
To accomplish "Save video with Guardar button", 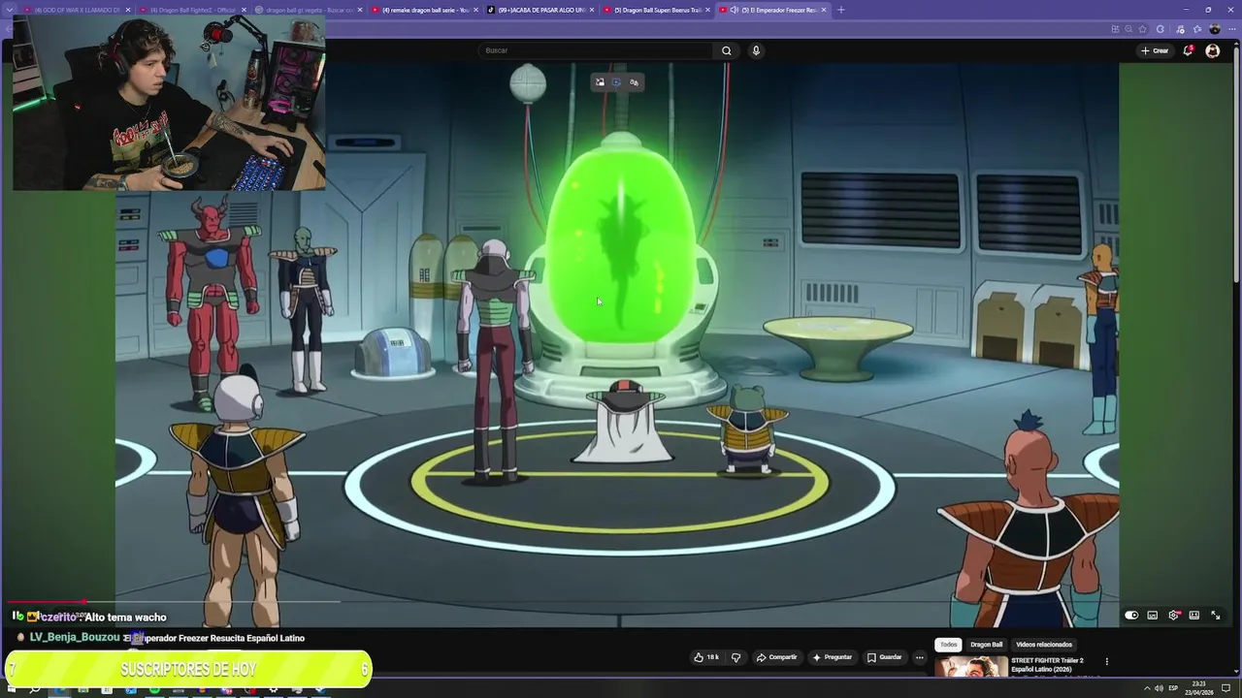I will tap(885, 657).
